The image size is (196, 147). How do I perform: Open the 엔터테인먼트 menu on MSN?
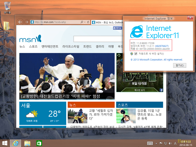pyautogui.click(x=50, y=47)
